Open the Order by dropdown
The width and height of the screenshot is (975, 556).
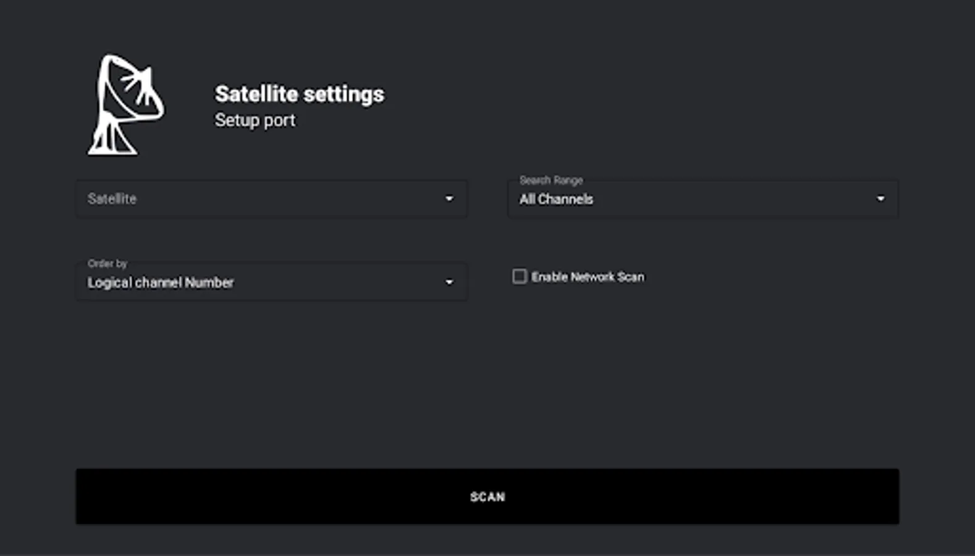(271, 282)
